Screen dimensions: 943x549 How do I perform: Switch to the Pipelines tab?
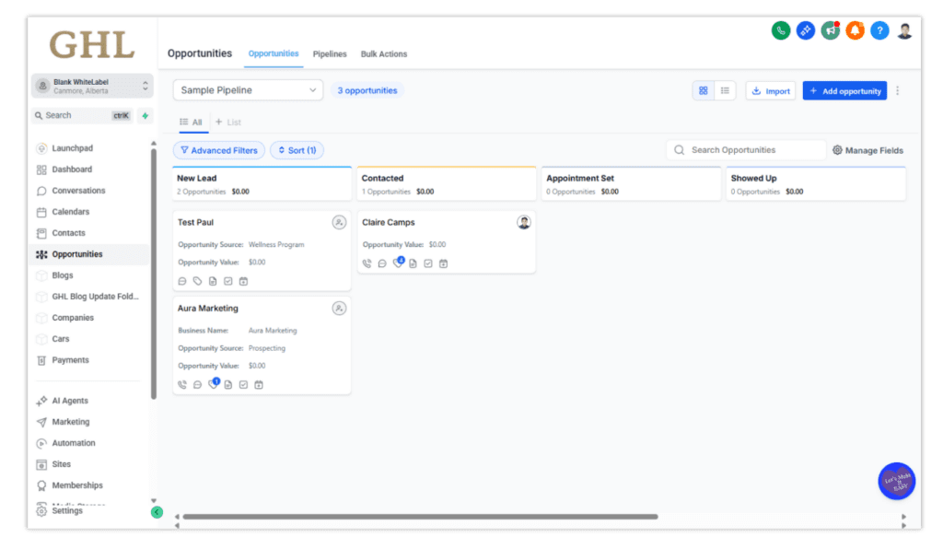pyautogui.click(x=330, y=53)
